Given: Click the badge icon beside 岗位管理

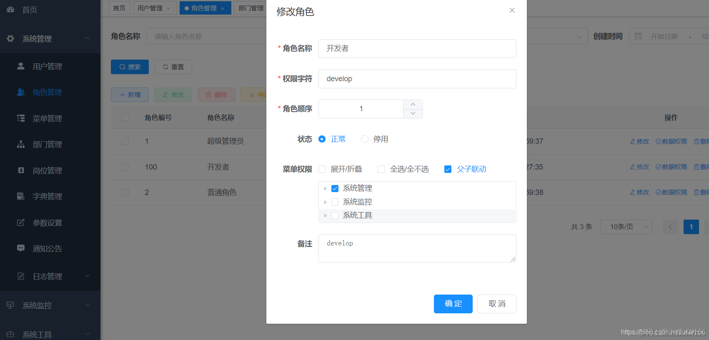Looking at the screenshot, I should [21, 170].
